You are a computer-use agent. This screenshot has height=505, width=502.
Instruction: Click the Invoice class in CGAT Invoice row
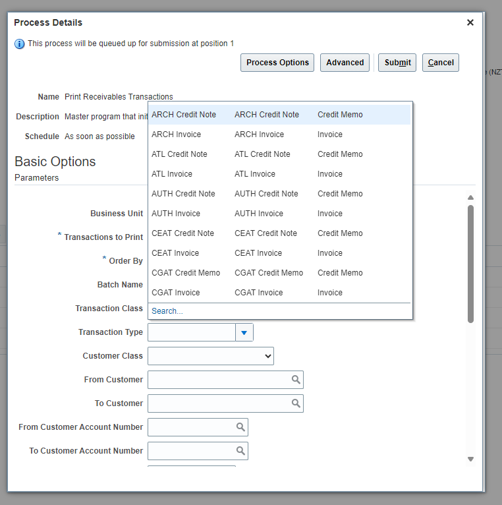tap(330, 293)
